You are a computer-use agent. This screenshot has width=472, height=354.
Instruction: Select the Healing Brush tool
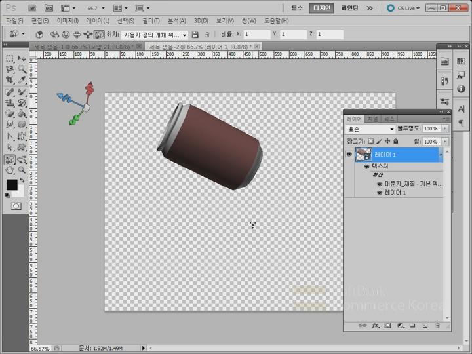point(10,92)
